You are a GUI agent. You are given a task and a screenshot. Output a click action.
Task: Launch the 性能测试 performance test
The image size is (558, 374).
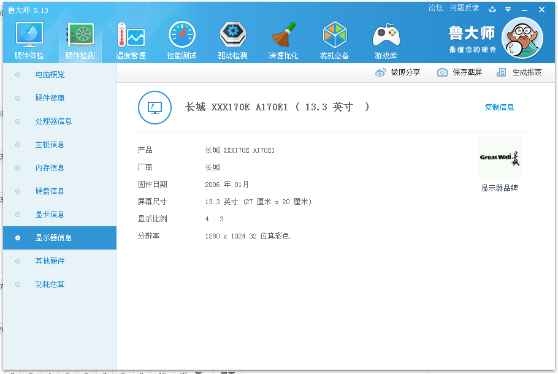tap(182, 40)
